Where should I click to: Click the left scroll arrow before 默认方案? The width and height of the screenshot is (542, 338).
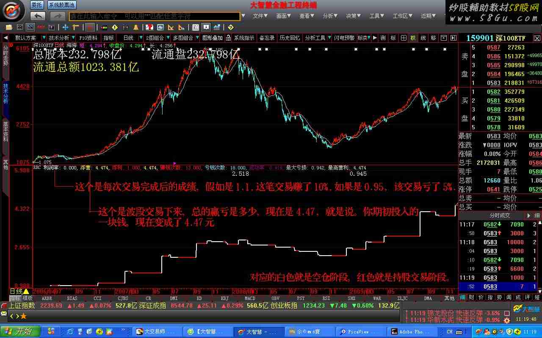click(6, 38)
